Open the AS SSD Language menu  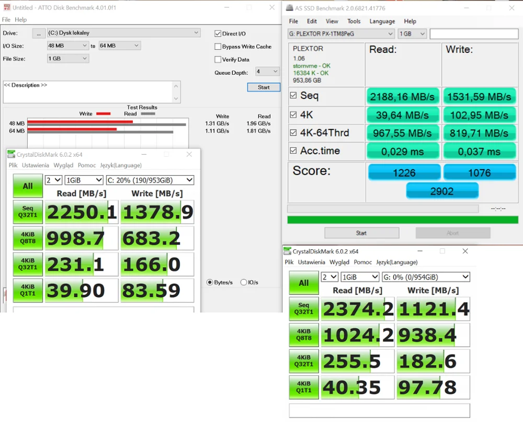382,21
